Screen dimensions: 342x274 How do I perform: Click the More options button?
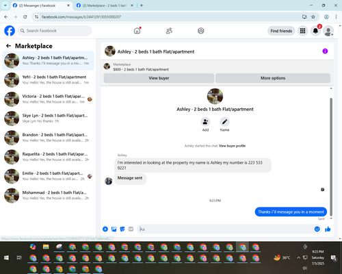(273, 78)
